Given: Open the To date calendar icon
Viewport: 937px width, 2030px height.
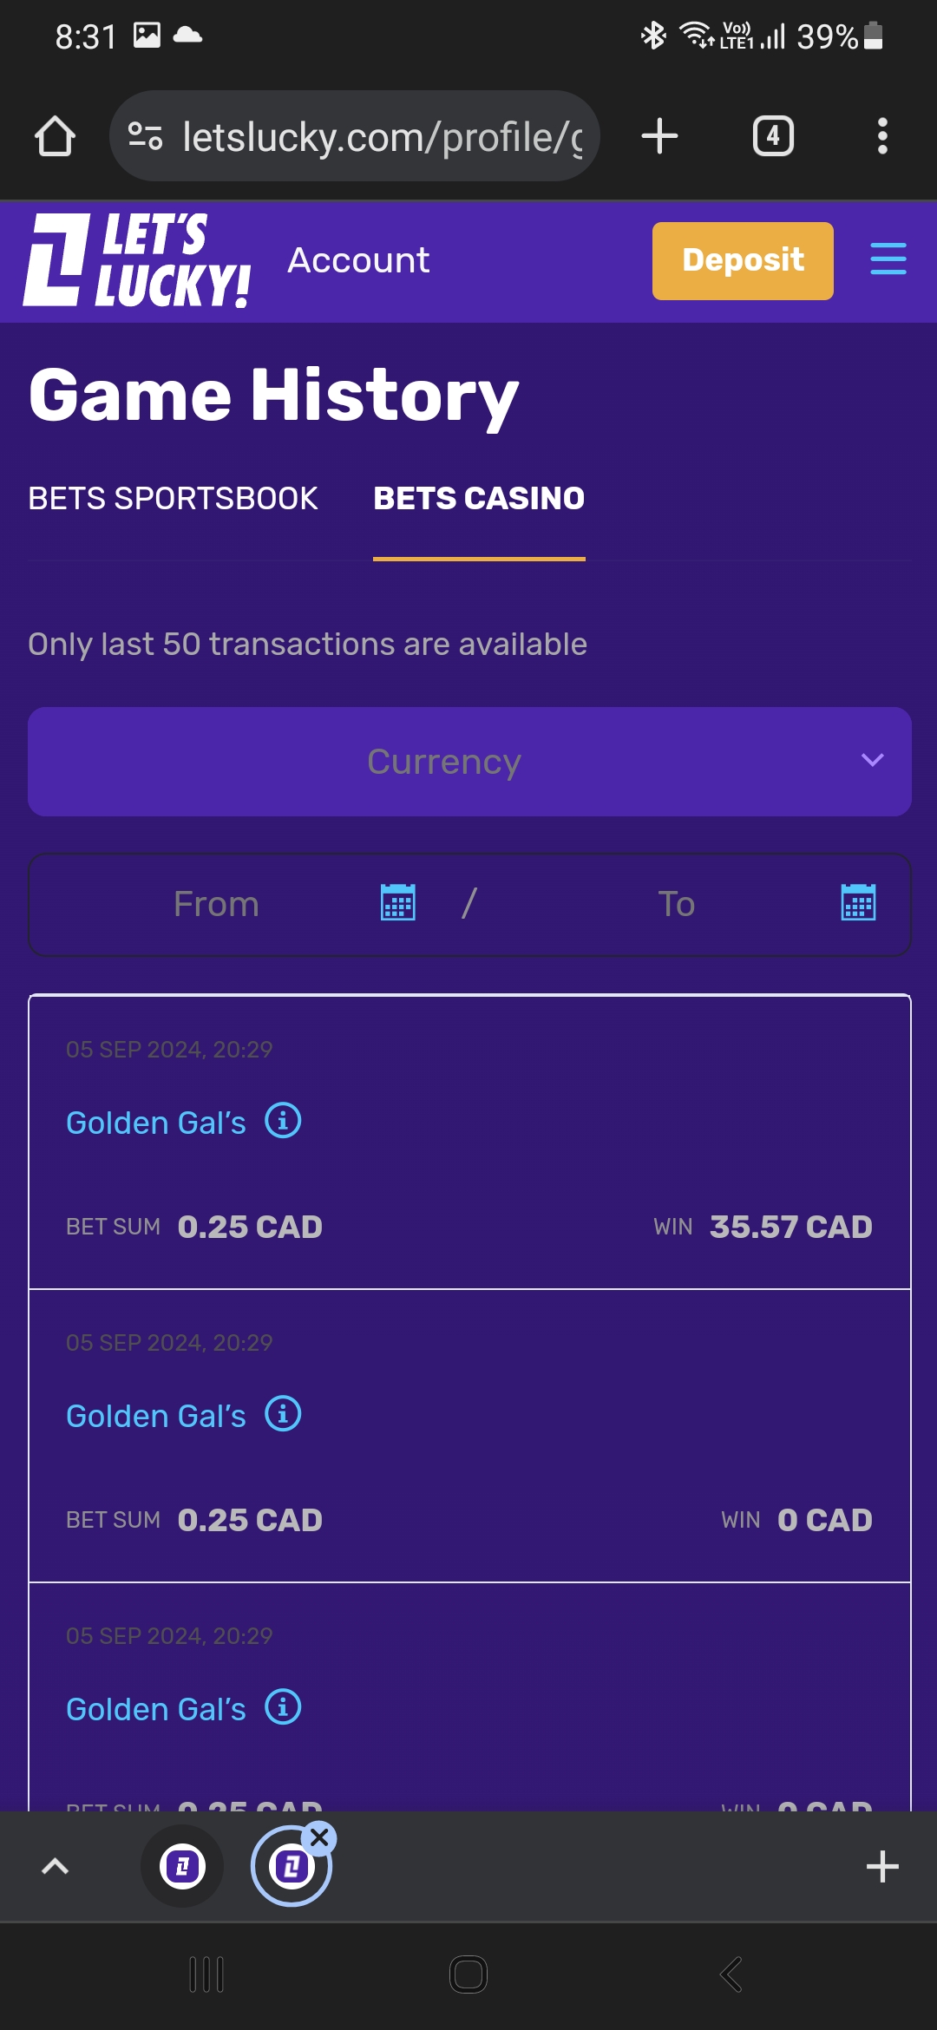Looking at the screenshot, I should tap(858, 903).
